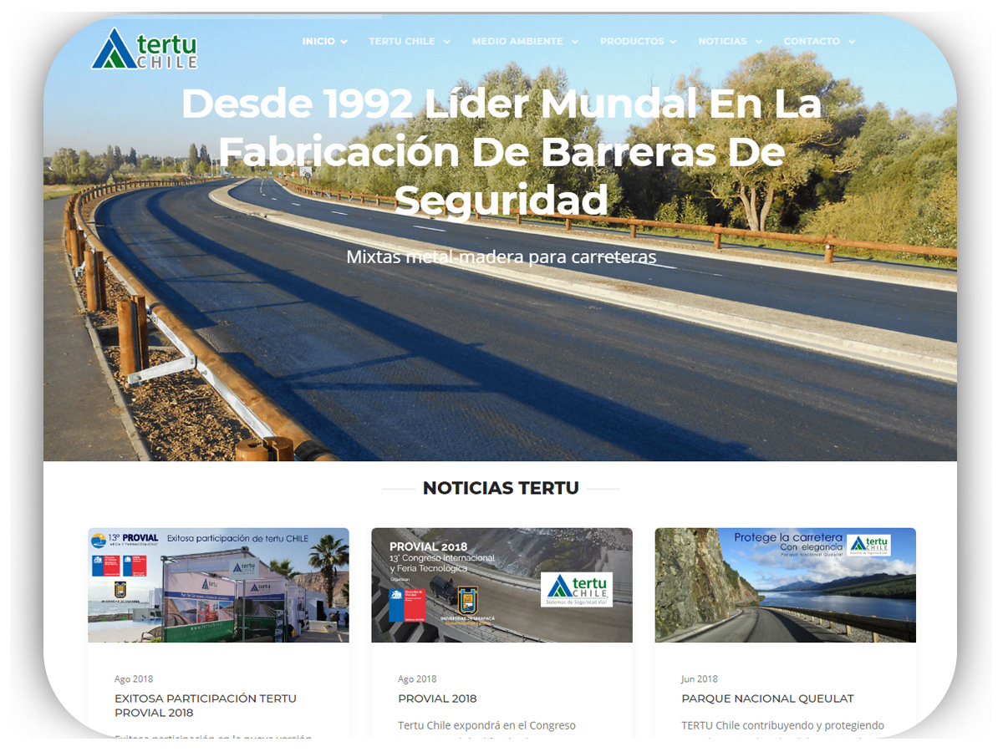Screen dimensions: 1003x752
Task: Open the Exitosa participación Provial thumbnail
Action: [219, 585]
